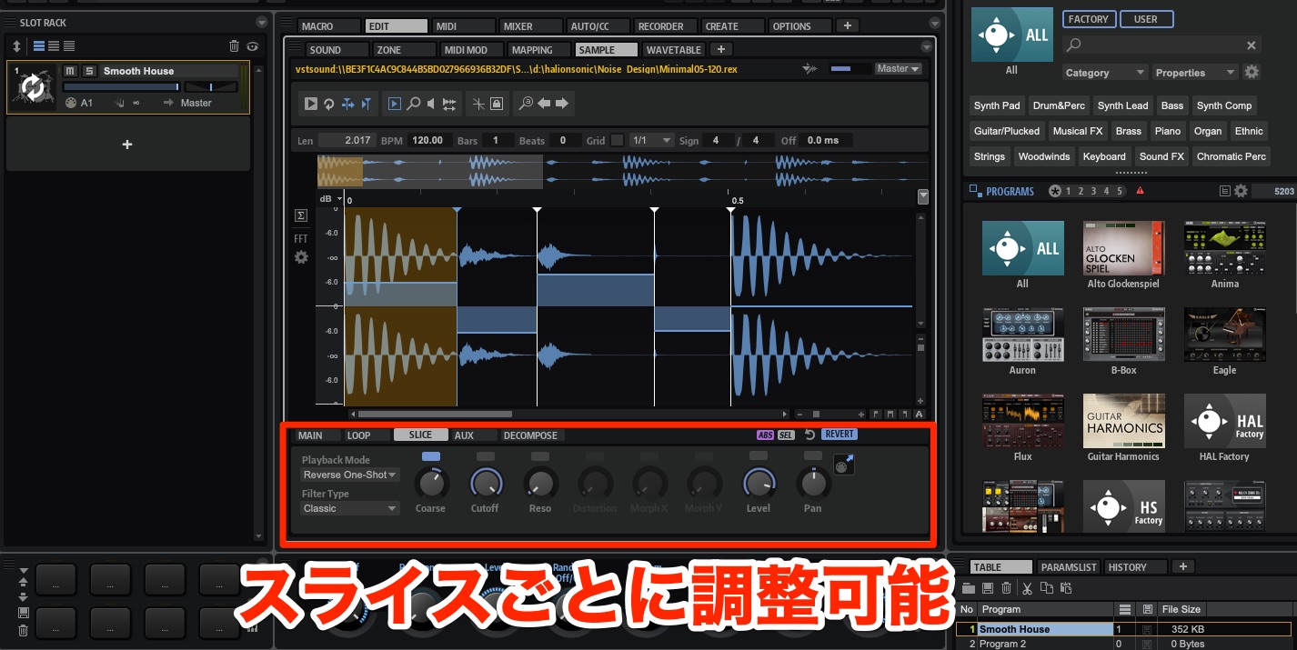Click the trash icon in the Slot Rack

[234, 46]
